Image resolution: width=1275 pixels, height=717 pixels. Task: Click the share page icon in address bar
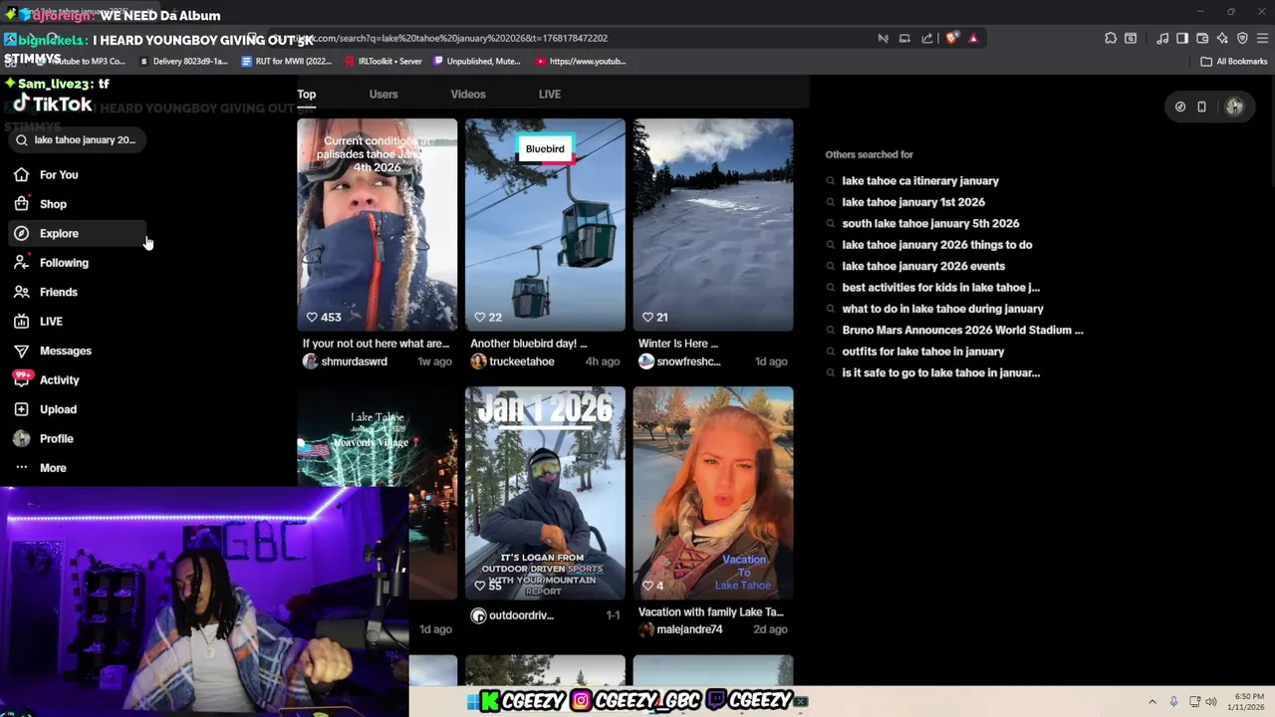tap(927, 38)
